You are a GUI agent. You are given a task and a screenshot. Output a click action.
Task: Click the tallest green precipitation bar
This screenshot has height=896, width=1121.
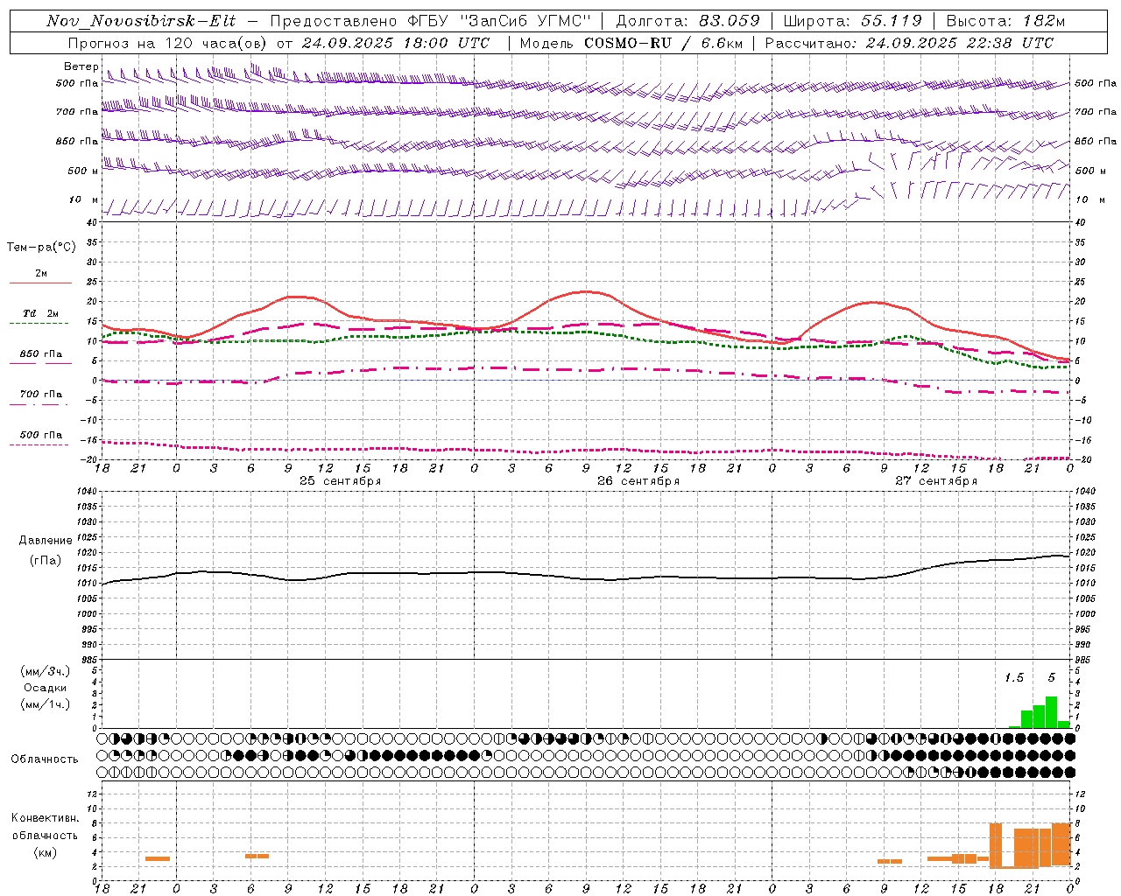(x=1051, y=712)
